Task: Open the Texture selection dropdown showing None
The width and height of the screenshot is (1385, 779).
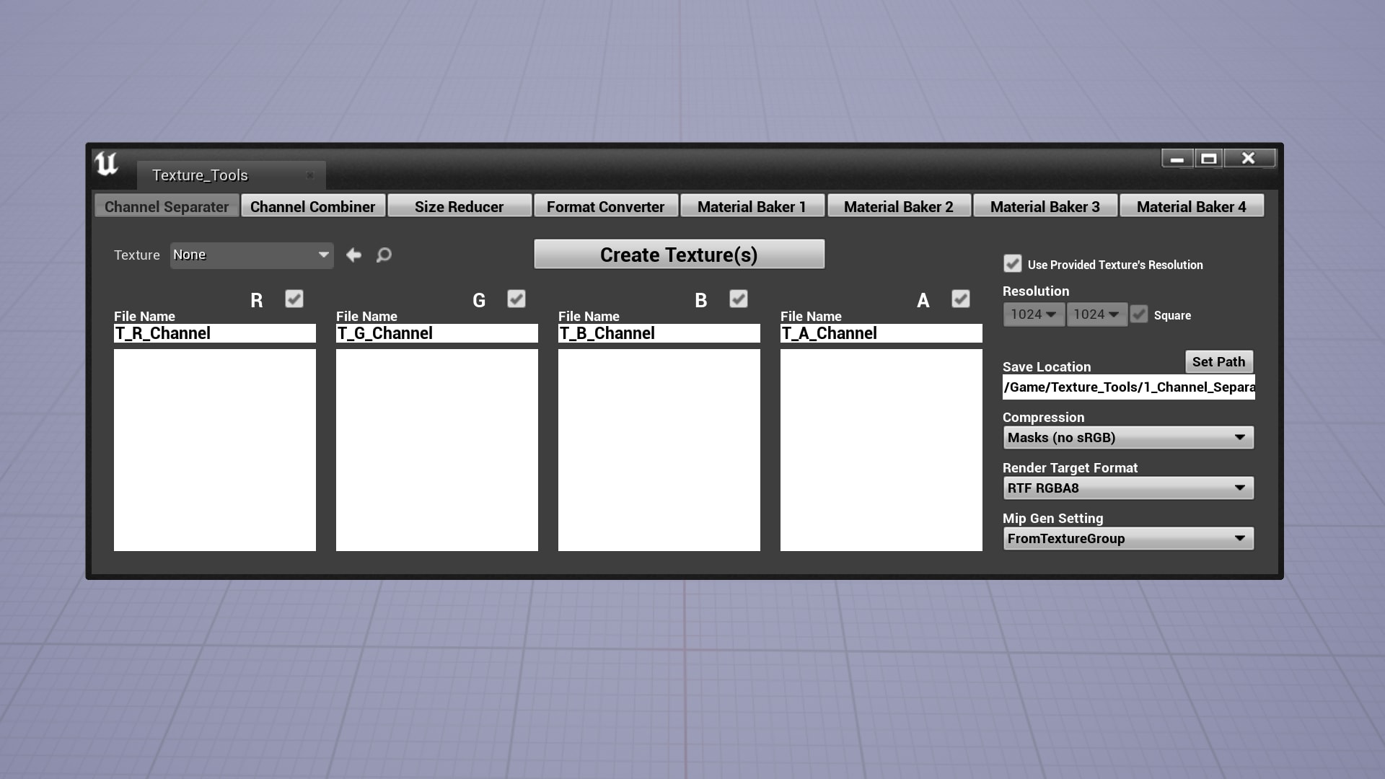Action: (251, 255)
